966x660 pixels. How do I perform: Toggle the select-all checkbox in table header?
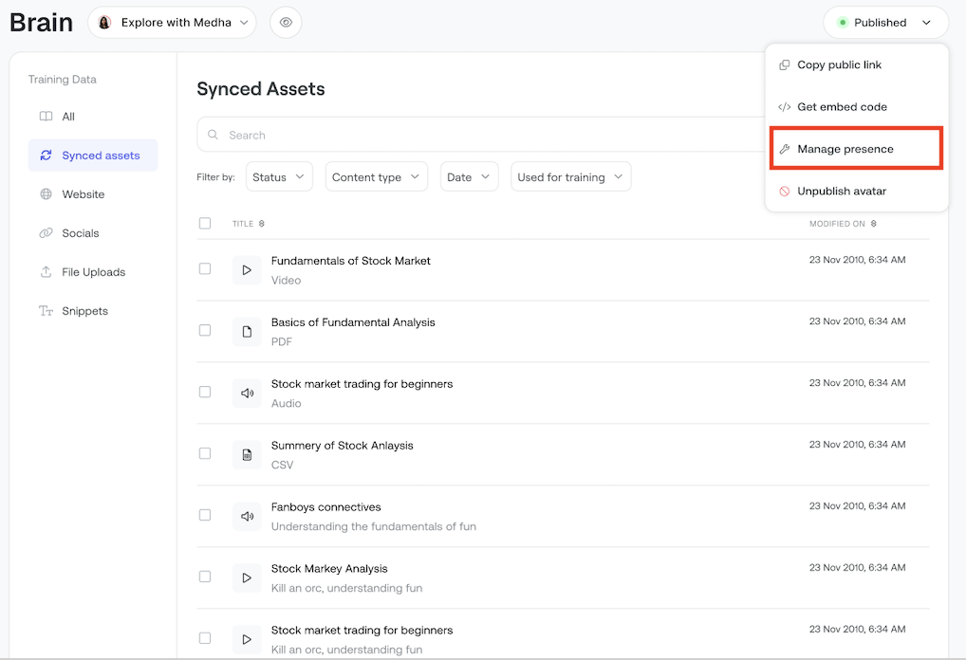tap(205, 224)
